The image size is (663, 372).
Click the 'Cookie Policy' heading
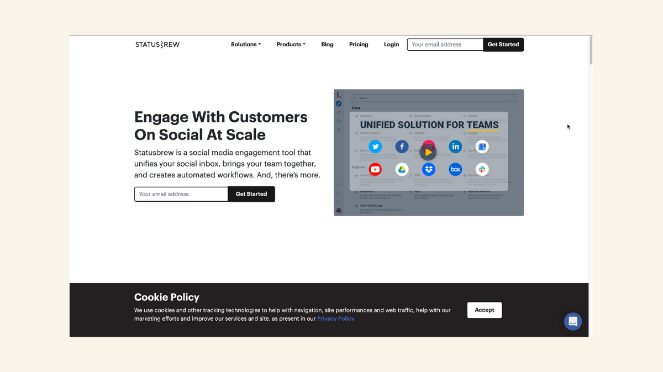[x=167, y=297]
